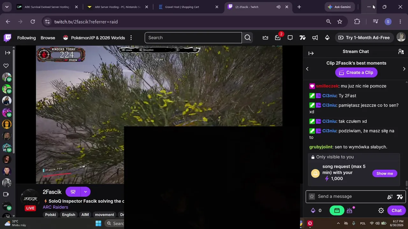Open the Chrome Extensions puzzle icon
The width and height of the screenshot is (408, 229).
357,22
